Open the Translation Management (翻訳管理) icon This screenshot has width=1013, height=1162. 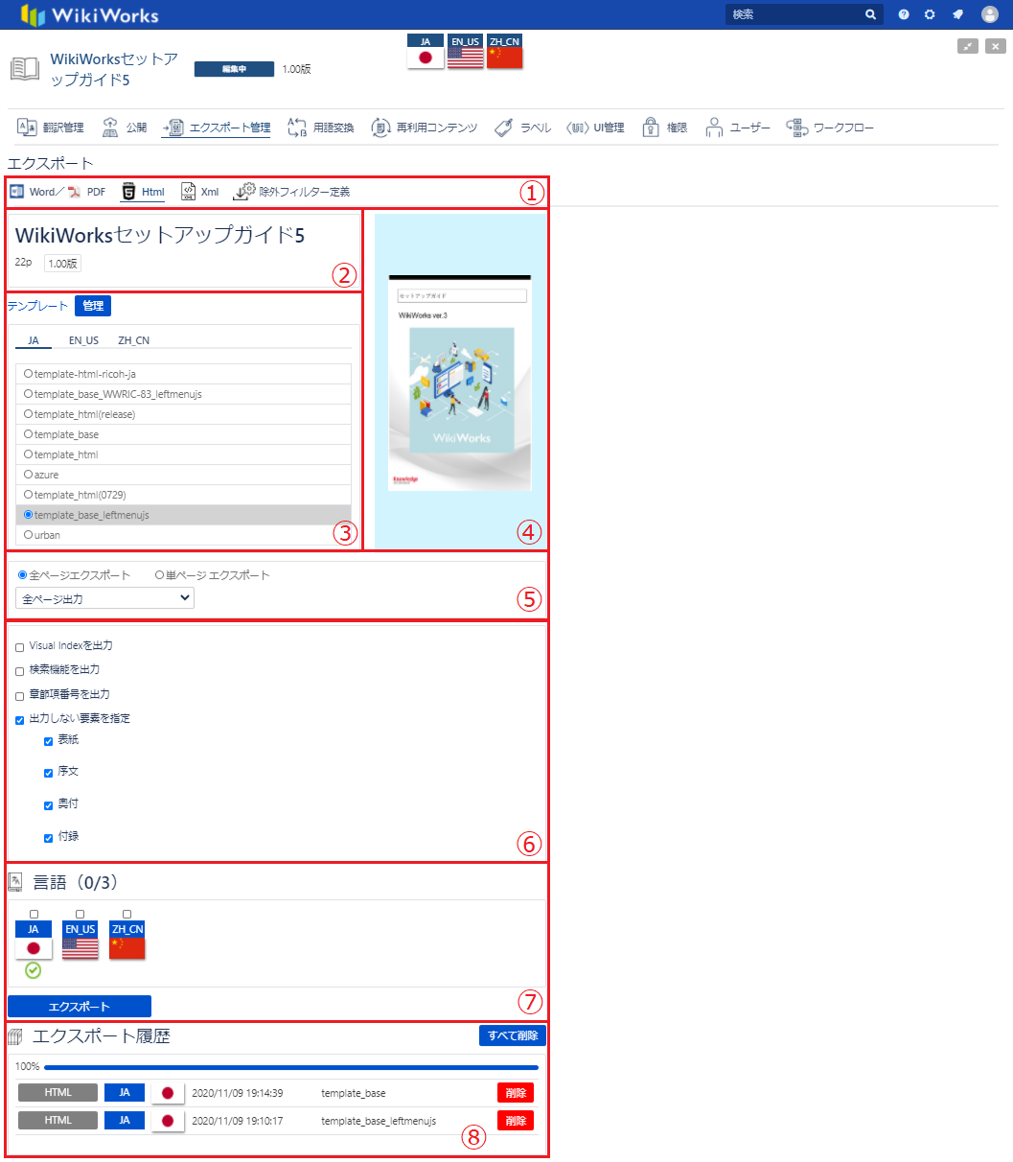coord(27,128)
